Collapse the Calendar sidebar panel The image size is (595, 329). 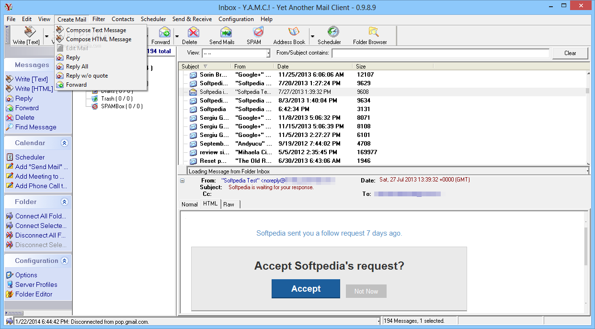click(64, 143)
